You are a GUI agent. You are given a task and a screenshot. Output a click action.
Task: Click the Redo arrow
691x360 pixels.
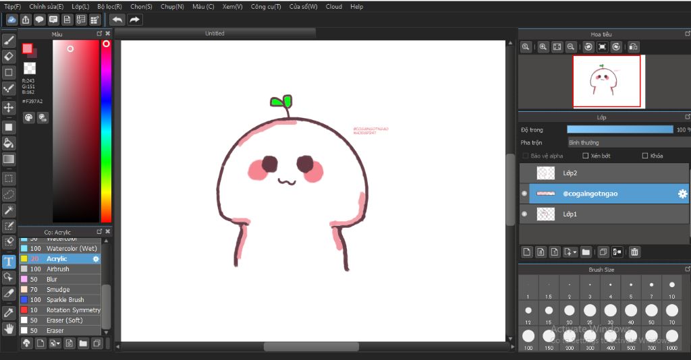coord(134,20)
